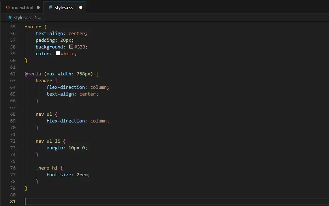Viewport: 329px width, 206px height.
Task: Click the footer selector on line 55
Action: (33, 27)
